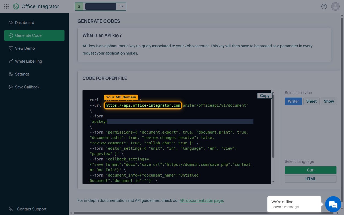Open the API documentation page link
344x215 pixels.
[202, 200]
